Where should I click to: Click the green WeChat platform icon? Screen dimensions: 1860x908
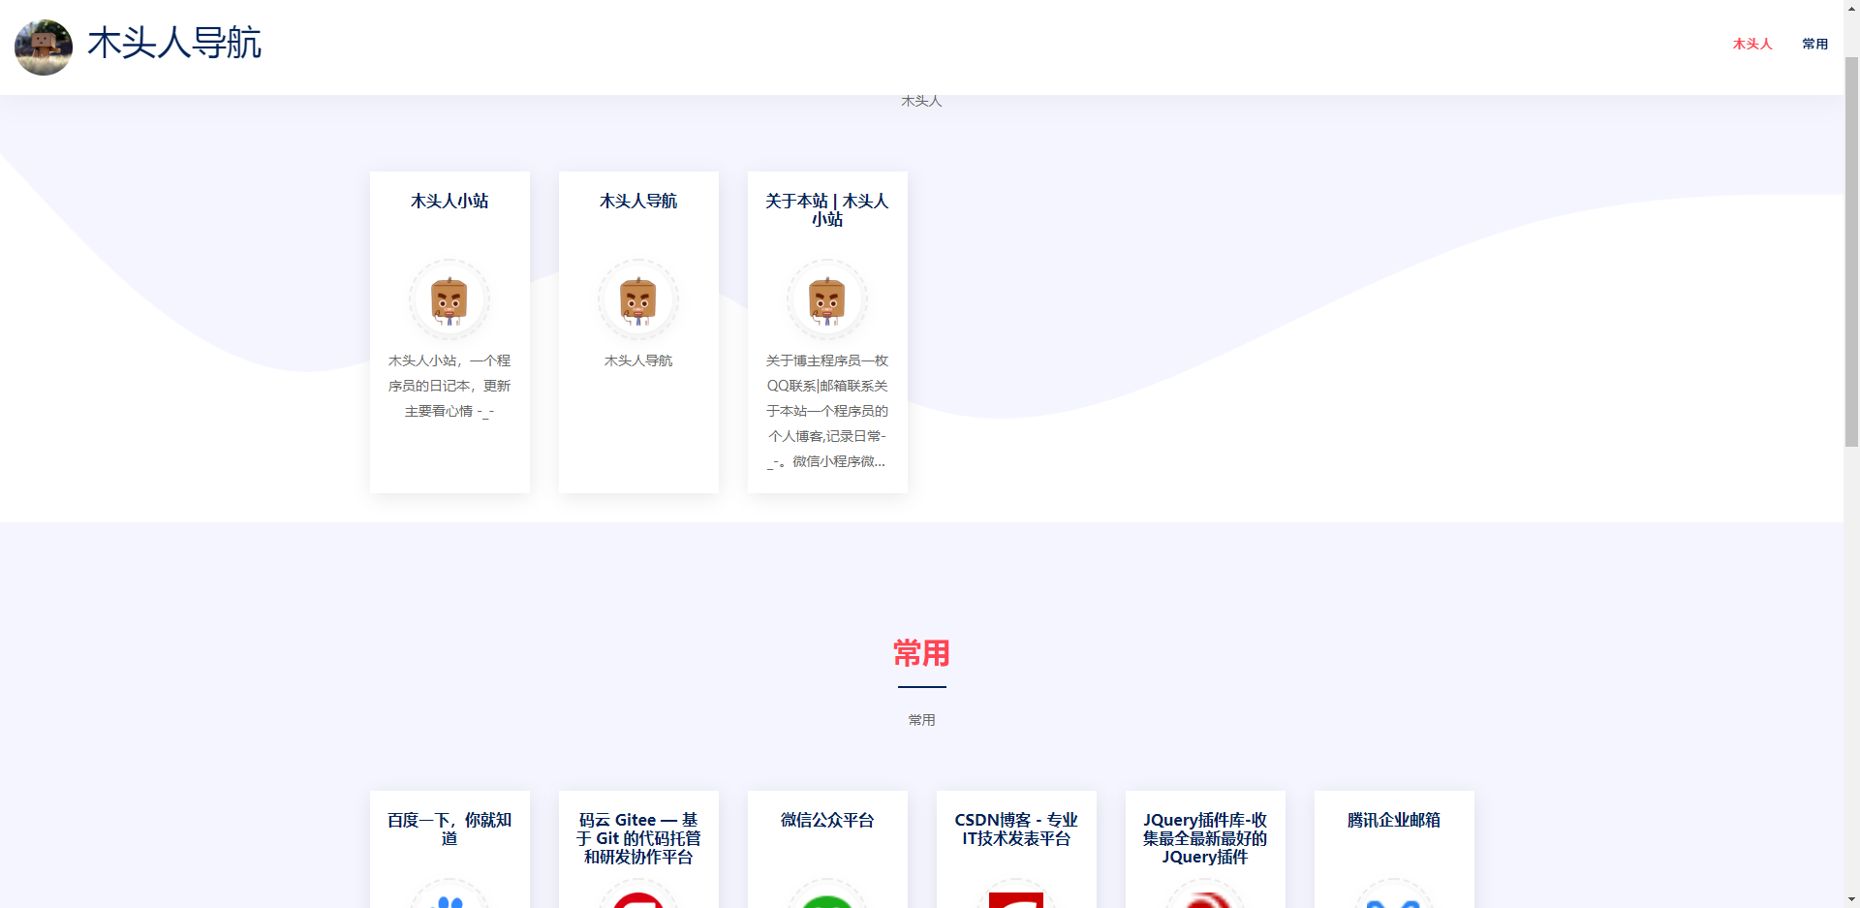tap(826, 898)
